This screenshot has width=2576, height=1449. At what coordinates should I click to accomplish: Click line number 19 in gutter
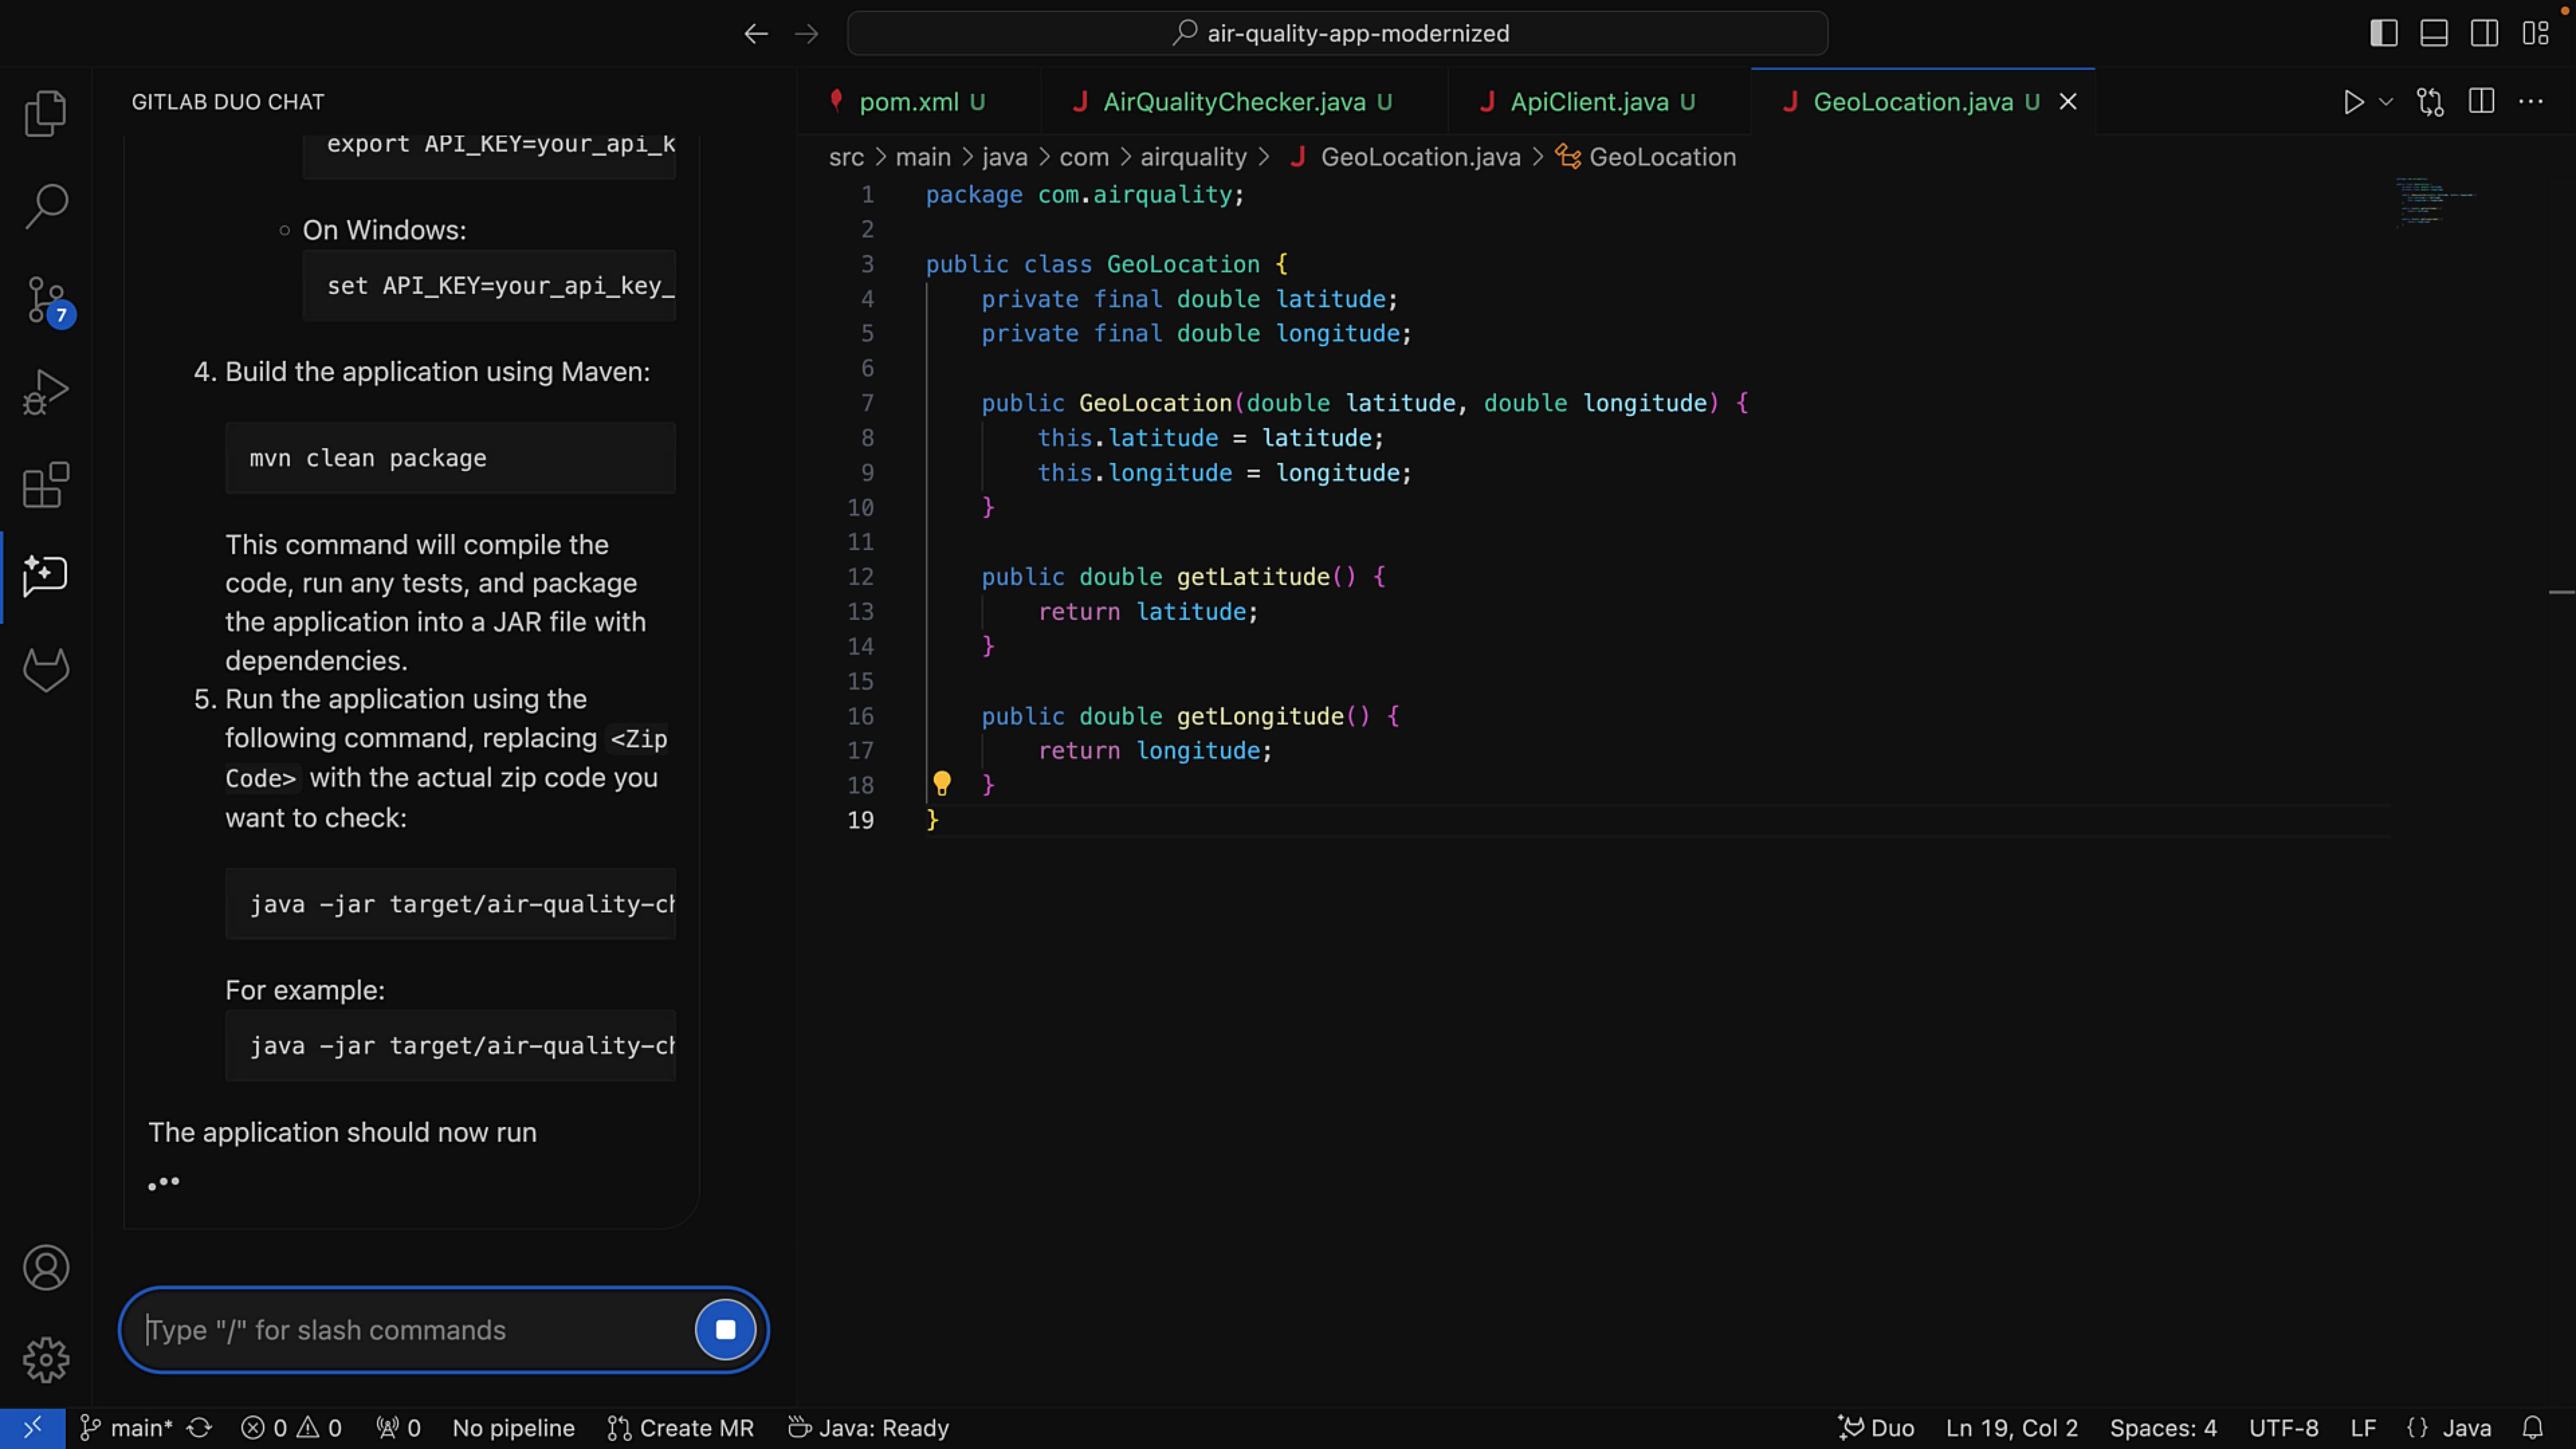coord(860,820)
